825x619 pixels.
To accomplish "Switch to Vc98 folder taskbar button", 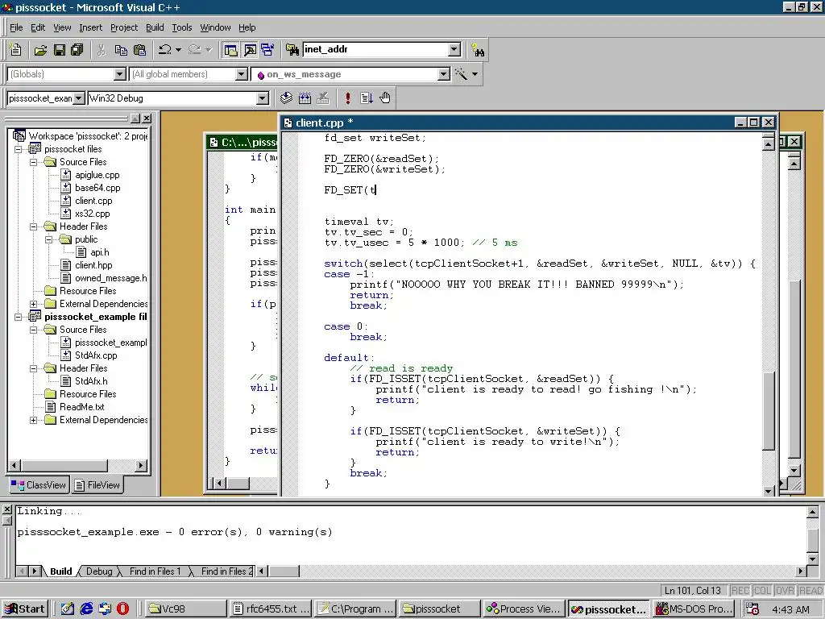I will pyautogui.click(x=186, y=609).
